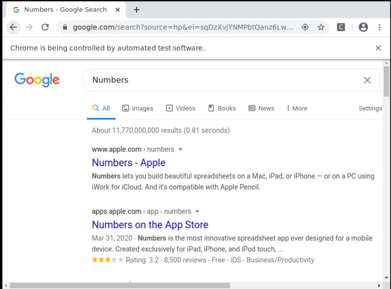Open Numbers on the App Store link
The image size is (391, 289).
click(150, 225)
